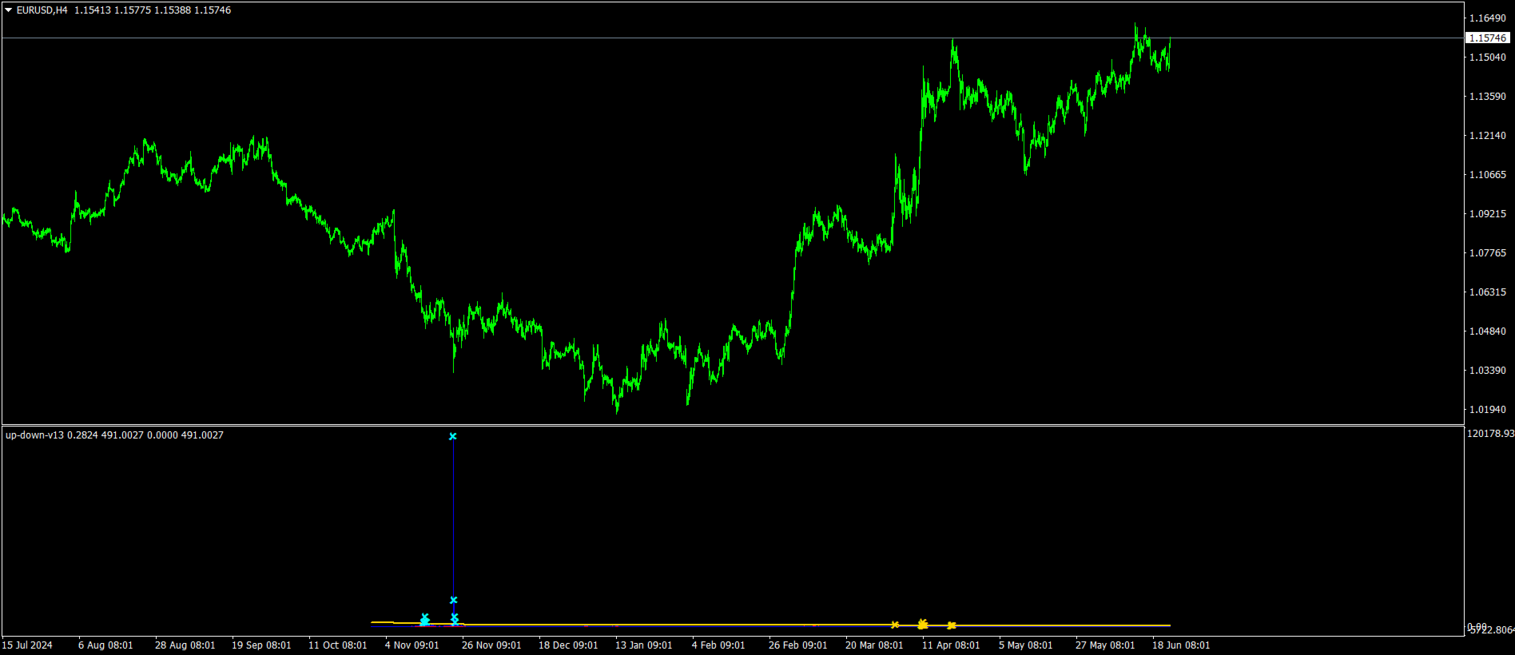Click the 4 Nov 09:01 date label

(x=412, y=645)
